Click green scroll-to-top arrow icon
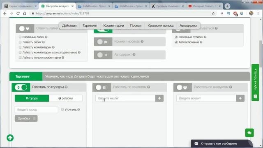The height and width of the screenshot is (148, 263). (x=10, y=138)
